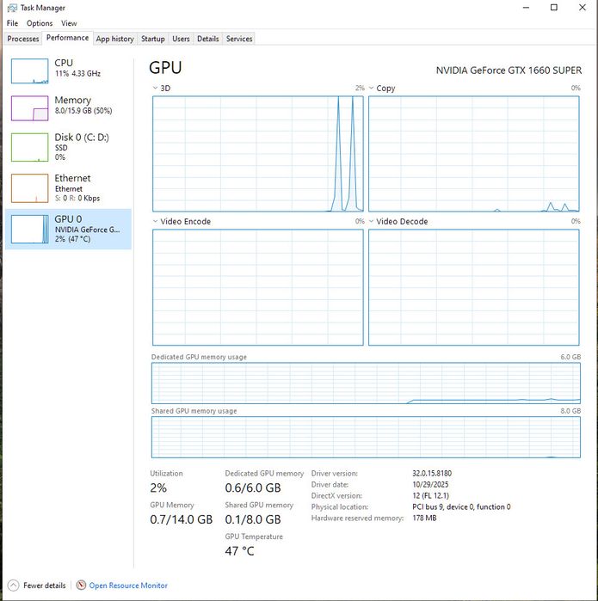Select the GPU 0 mini graph
598x601 pixels.
click(29, 230)
